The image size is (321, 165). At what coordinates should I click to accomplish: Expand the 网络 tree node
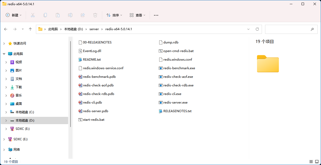point(4,150)
